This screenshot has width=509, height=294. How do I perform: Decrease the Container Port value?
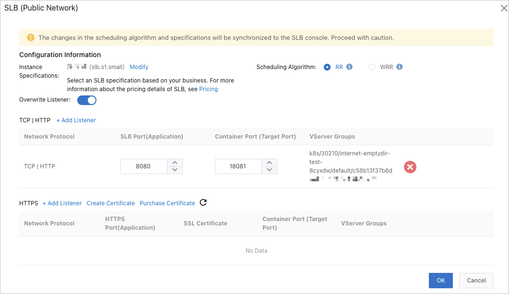[269, 170]
